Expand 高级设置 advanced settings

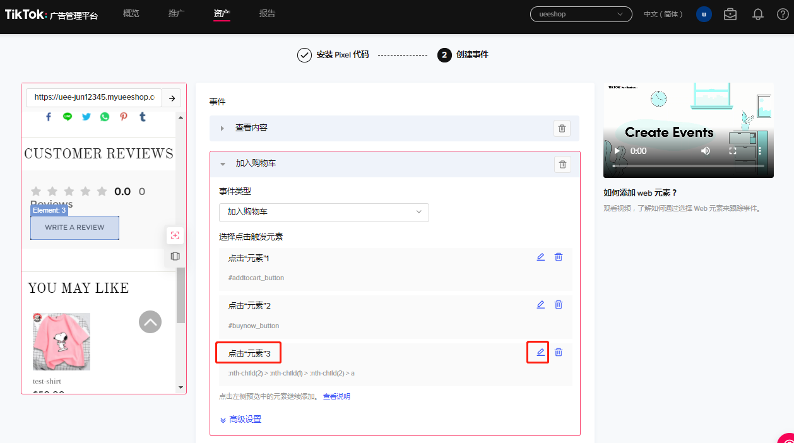coord(240,420)
